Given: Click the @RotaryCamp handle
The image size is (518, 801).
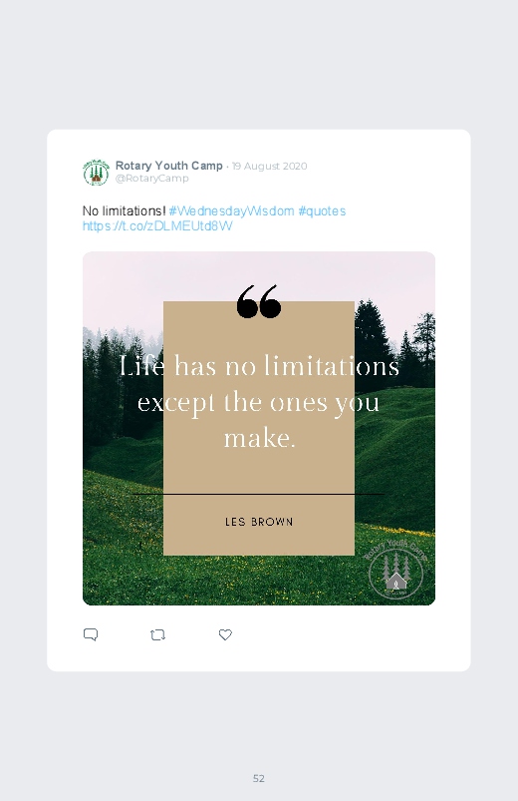Looking at the screenshot, I should click(x=152, y=179).
